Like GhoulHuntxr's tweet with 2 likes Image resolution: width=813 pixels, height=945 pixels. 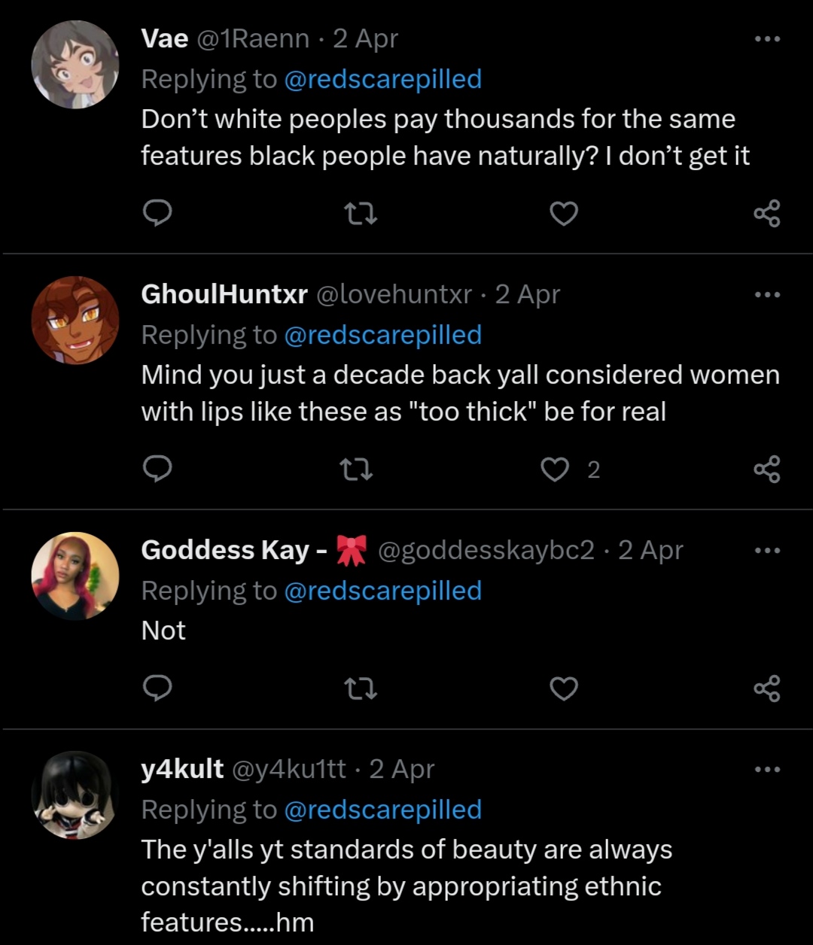click(x=556, y=470)
